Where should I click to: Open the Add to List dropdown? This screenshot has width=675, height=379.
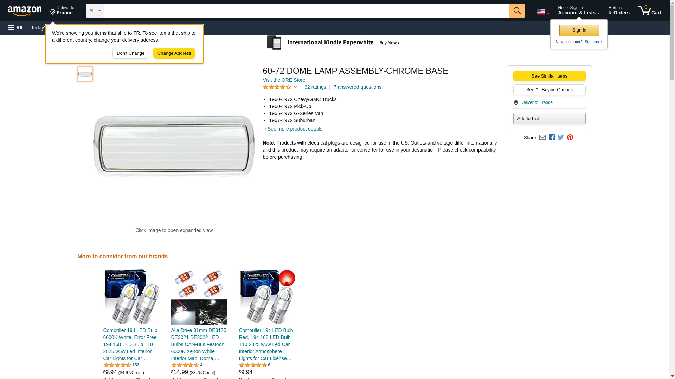click(549, 118)
